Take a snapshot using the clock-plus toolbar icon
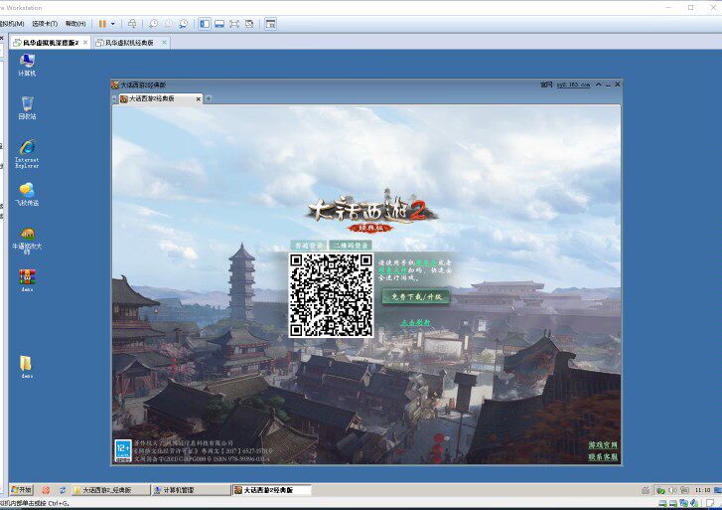722x510 pixels. [153, 24]
